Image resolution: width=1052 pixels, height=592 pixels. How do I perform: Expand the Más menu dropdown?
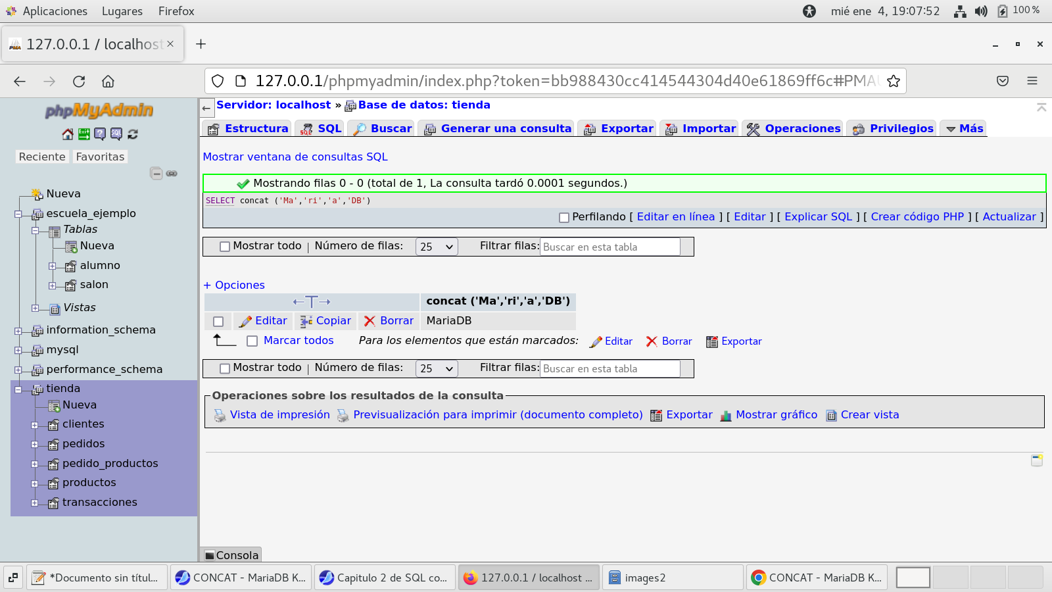coord(965,129)
